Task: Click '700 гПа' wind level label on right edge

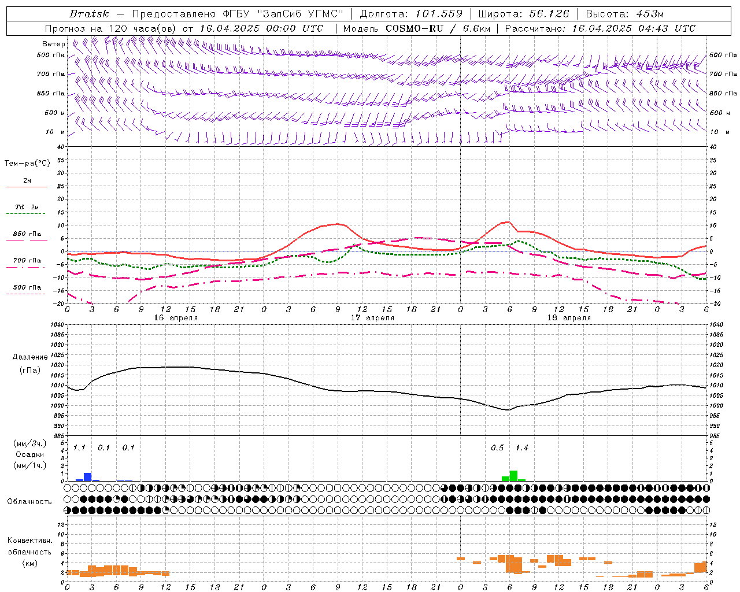Action: click(723, 74)
